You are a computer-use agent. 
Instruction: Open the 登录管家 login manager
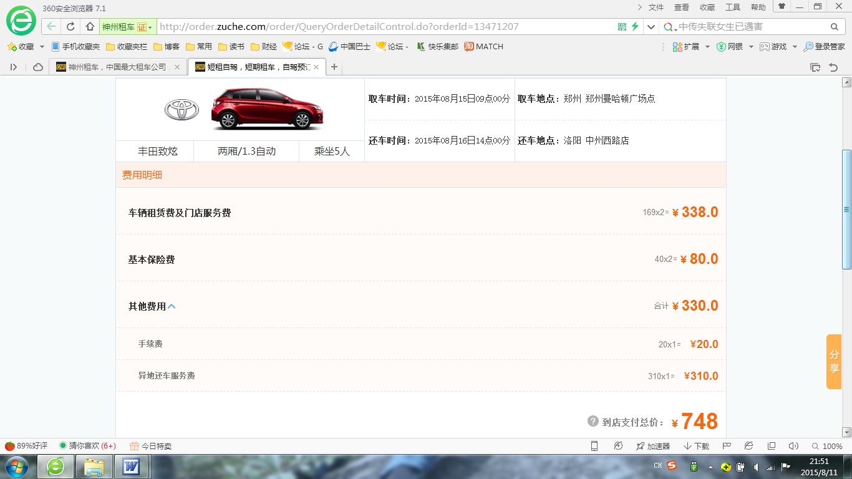point(824,47)
